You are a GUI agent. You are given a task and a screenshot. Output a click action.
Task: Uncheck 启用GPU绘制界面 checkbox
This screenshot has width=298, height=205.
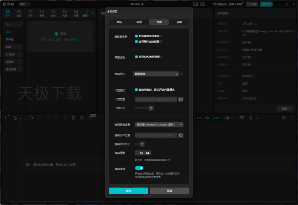(137, 57)
